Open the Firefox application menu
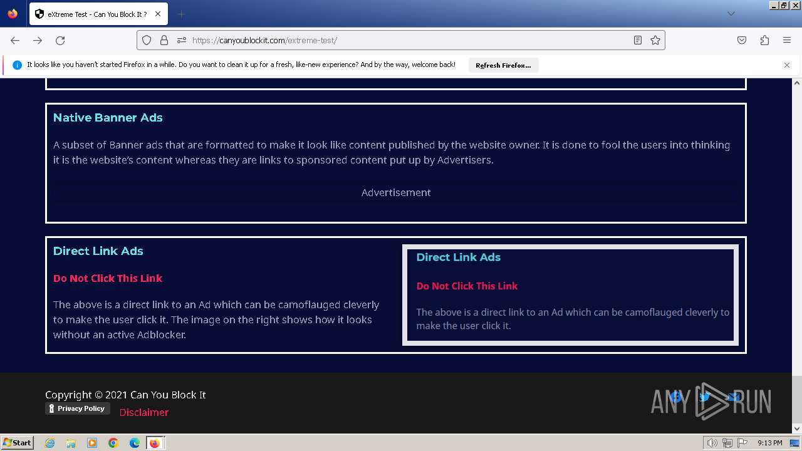802x451 pixels. pos(787,40)
